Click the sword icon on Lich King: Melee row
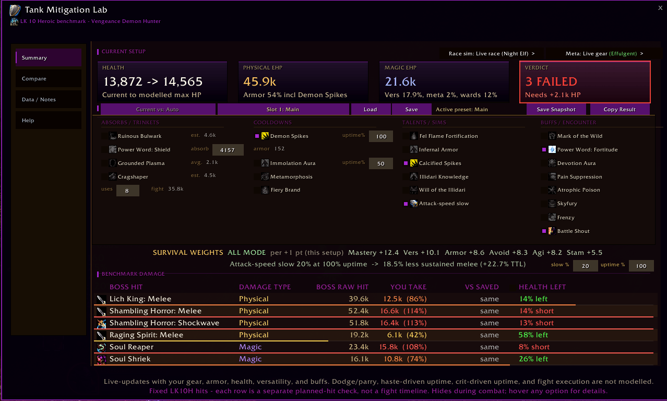Image resolution: width=667 pixels, height=401 pixels. pos(101,299)
